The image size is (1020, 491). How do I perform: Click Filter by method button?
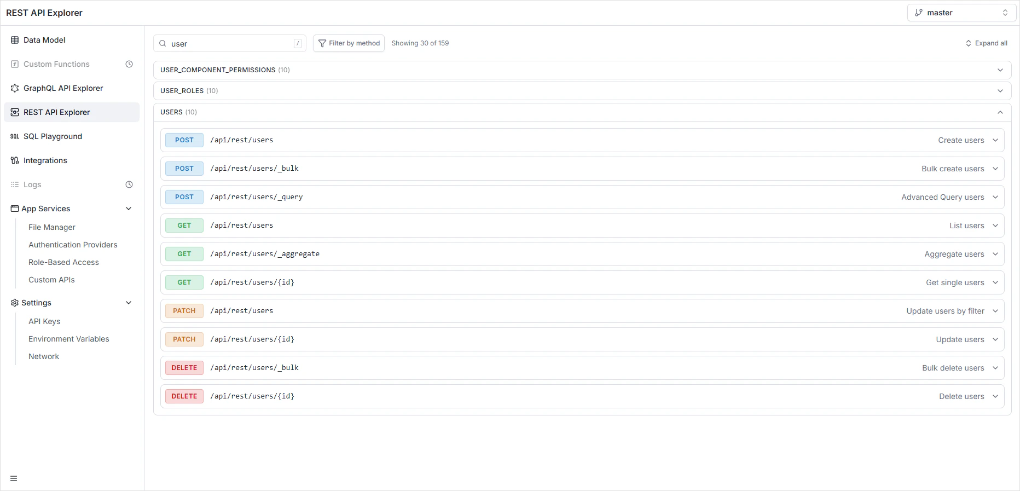349,43
